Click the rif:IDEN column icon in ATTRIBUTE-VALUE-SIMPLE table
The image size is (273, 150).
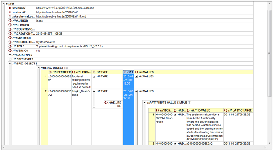pyautogui.click(x=157, y=110)
